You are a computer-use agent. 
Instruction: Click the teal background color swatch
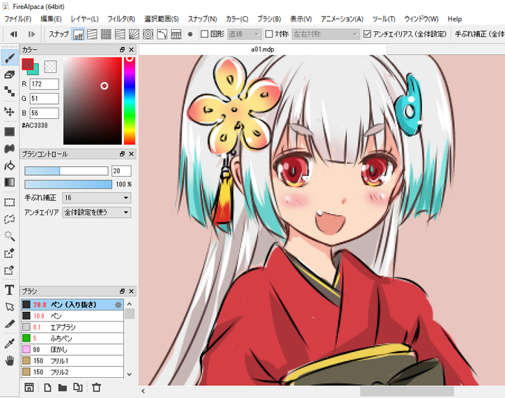tap(35, 71)
